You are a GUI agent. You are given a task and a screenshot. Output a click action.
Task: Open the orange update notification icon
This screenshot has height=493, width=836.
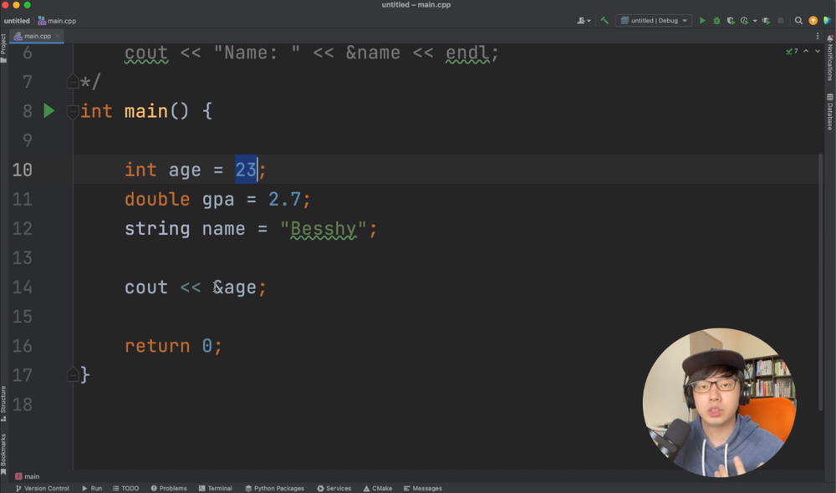point(813,21)
